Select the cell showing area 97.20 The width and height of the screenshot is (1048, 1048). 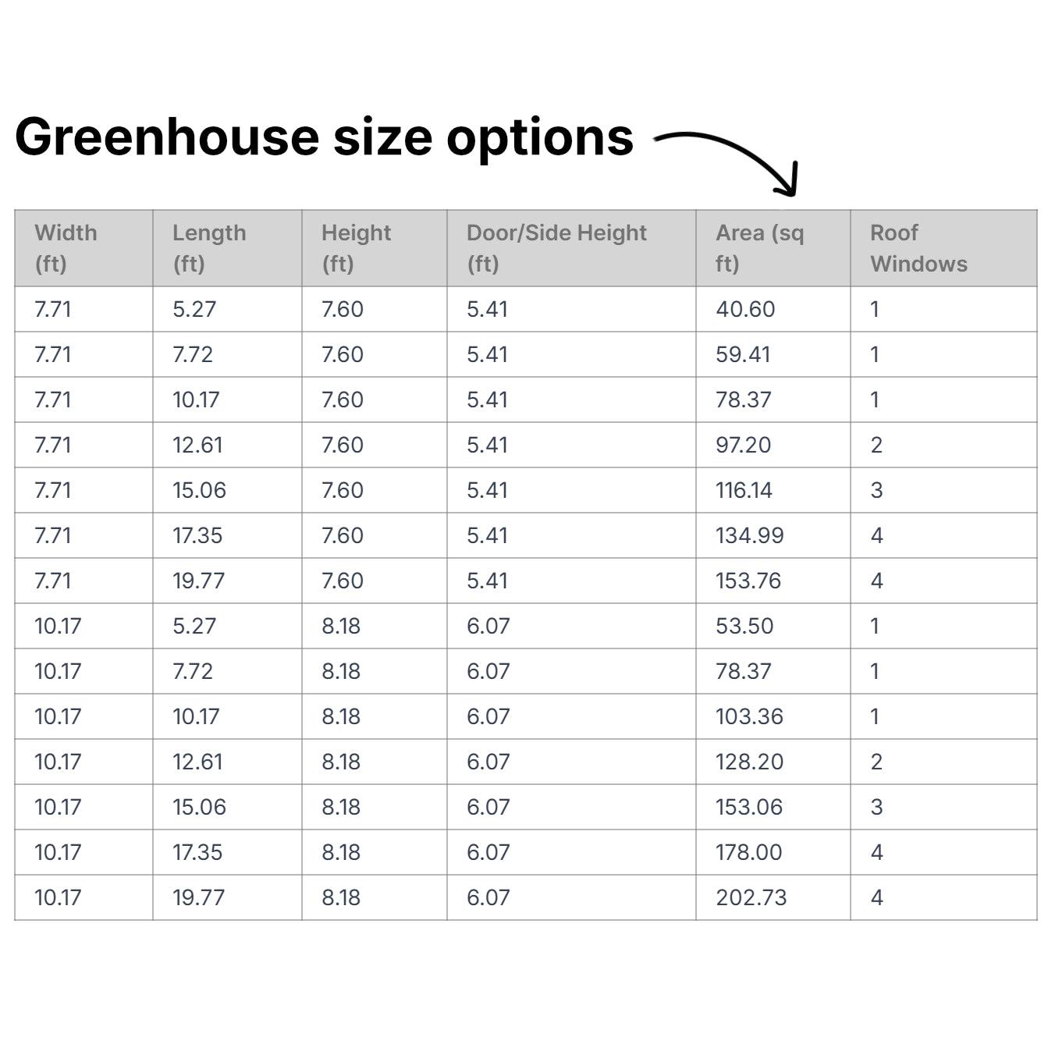[743, 446]
